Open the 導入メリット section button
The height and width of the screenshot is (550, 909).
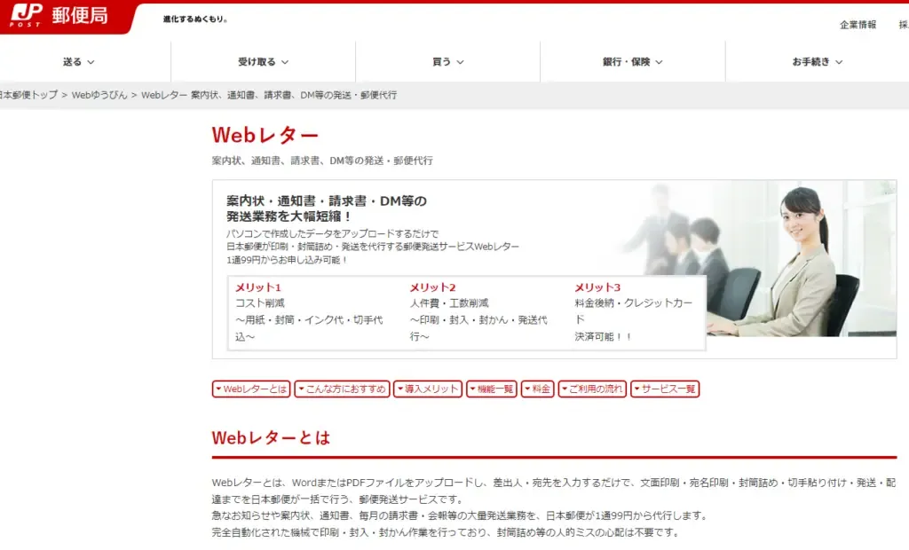(x=427, y=389)
